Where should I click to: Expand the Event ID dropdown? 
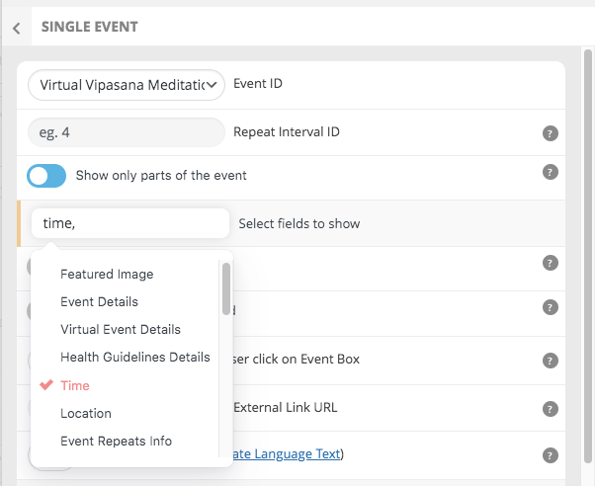127,85
